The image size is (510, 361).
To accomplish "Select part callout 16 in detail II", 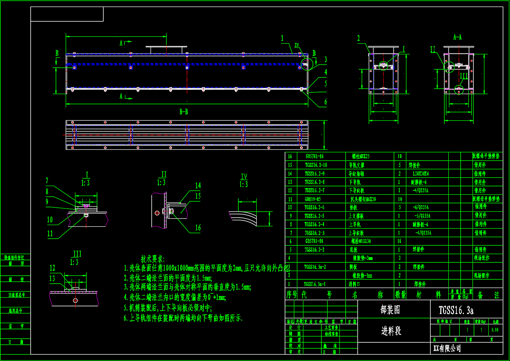I will click(198, 228).
